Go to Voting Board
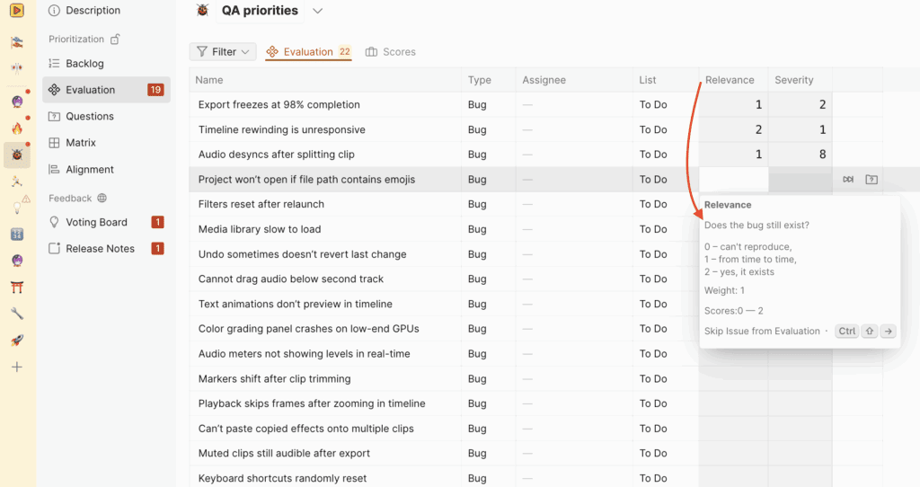This screenshot has width=920, height=487. 96,222
